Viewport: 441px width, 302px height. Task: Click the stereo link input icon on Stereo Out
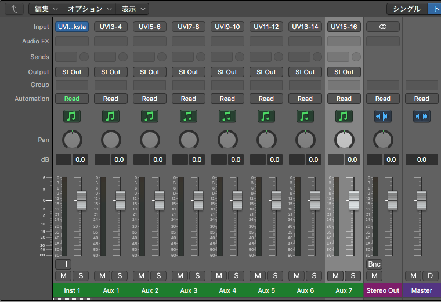383,27
